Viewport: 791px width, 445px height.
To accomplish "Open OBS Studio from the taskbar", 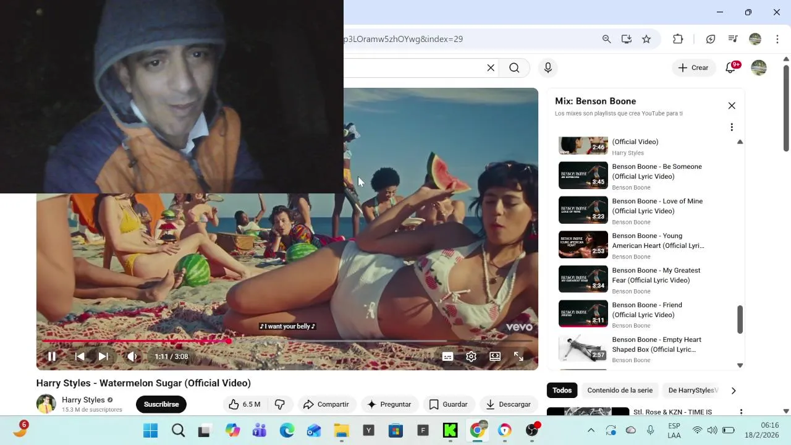I will [x=532, y=431].
